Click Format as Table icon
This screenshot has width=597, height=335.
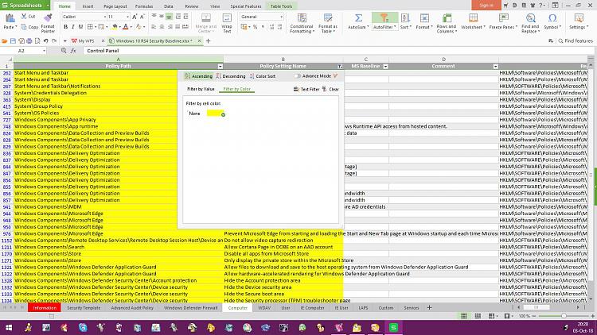pos(328,17)
